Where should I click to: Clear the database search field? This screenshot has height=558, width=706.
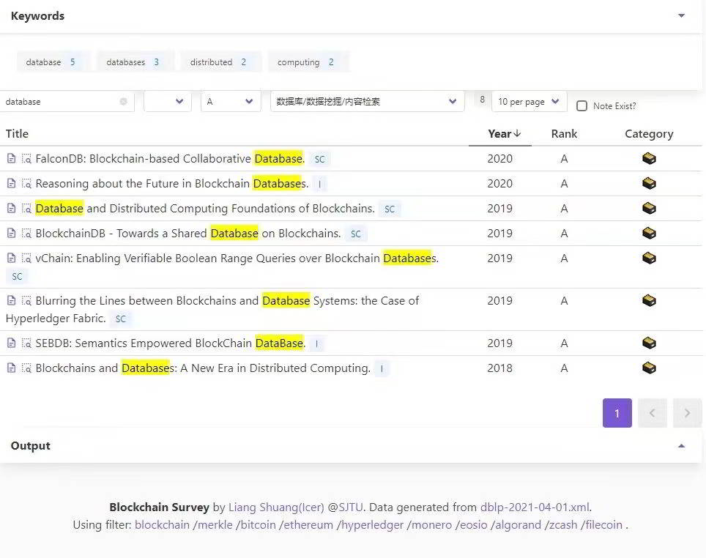click(123, 102)
